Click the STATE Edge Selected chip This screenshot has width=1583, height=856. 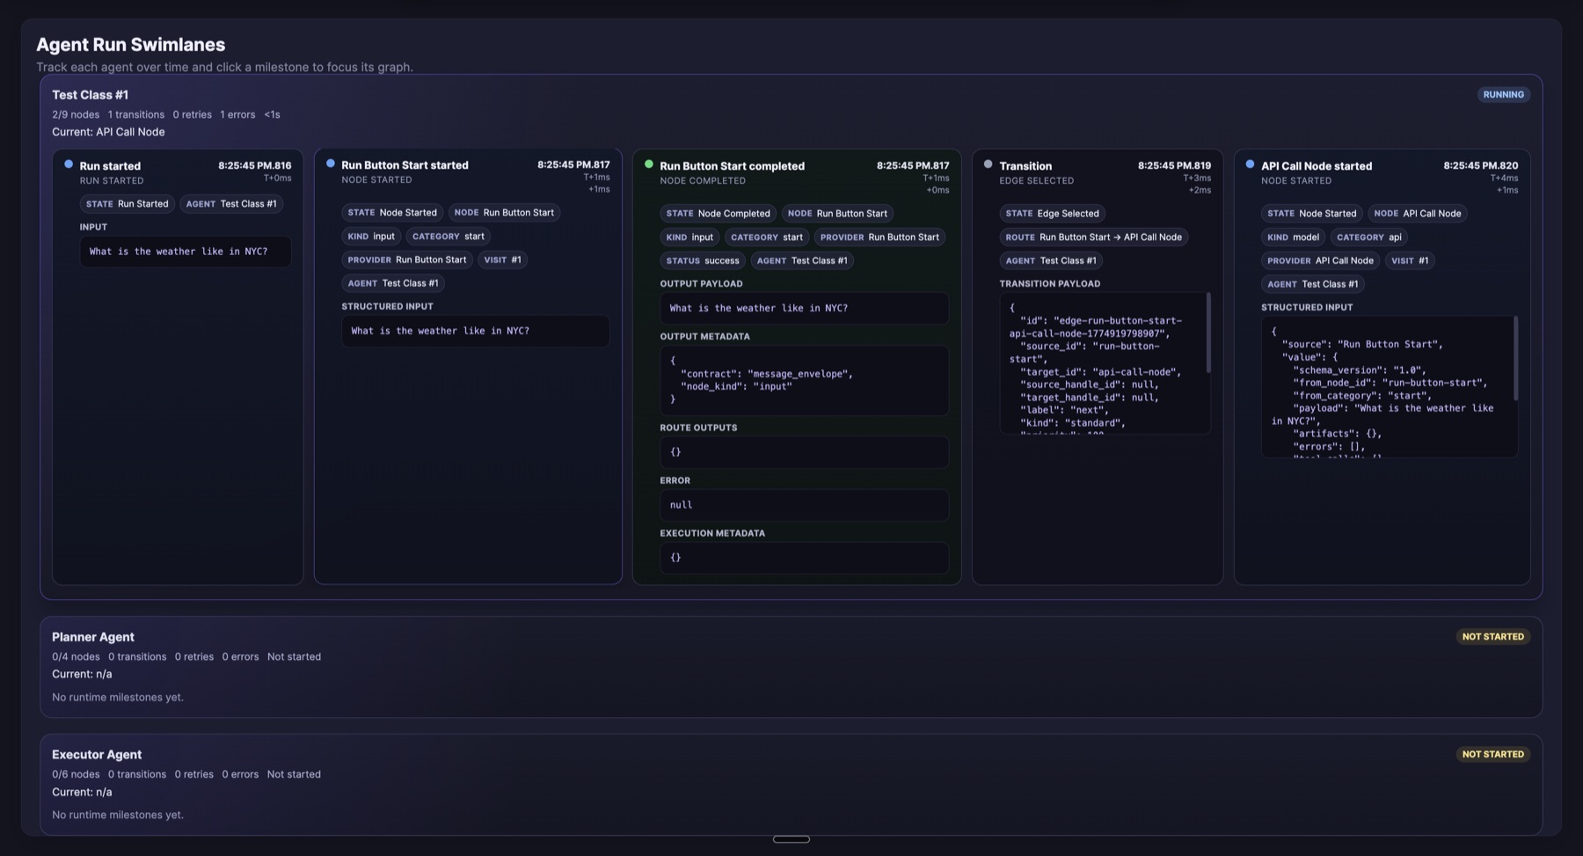coord(1053,213)
